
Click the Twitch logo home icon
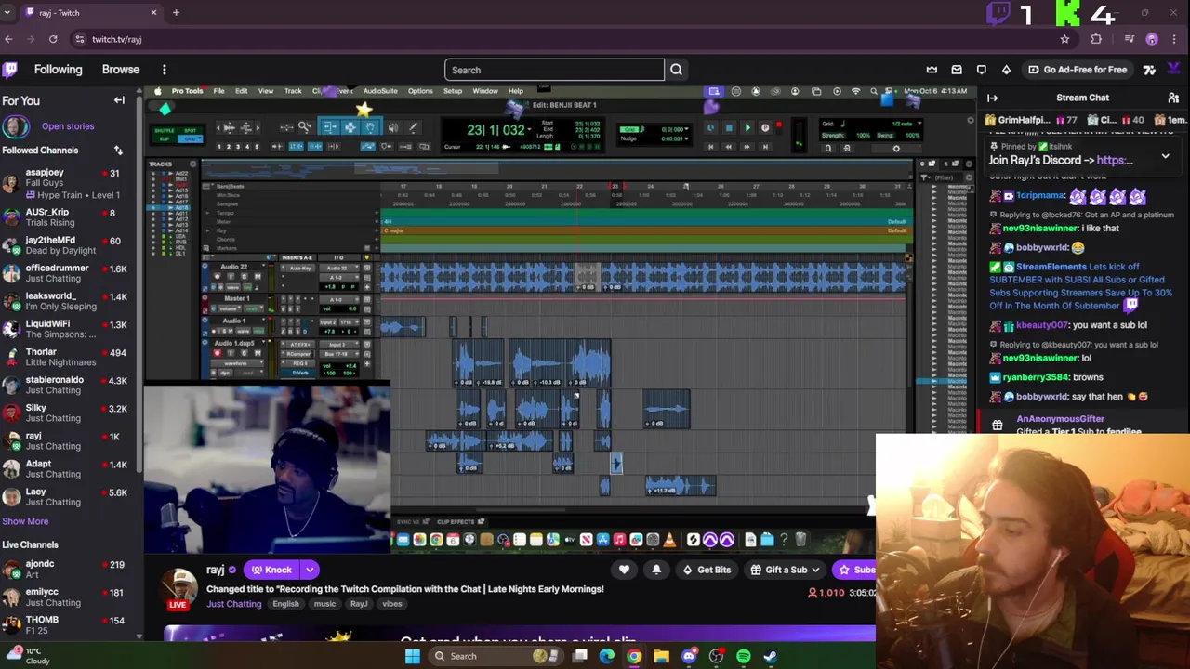[x=10, y=70]
